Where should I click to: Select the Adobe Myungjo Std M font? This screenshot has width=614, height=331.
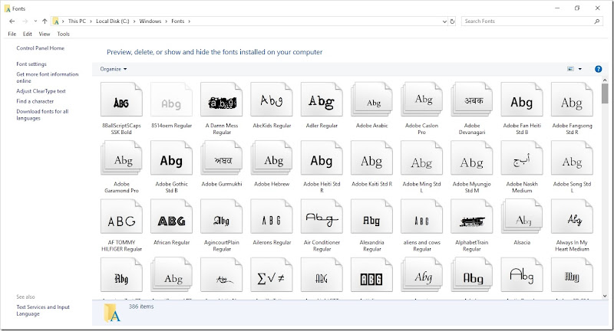pyautogui.click(x=472, y=158)
